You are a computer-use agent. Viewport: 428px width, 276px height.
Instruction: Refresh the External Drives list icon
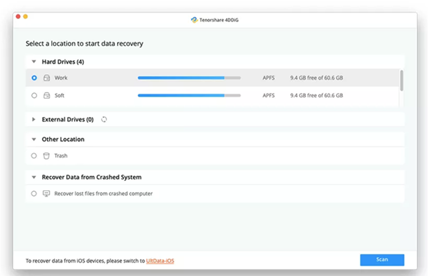pyautogui.click(x=104, y=119)
